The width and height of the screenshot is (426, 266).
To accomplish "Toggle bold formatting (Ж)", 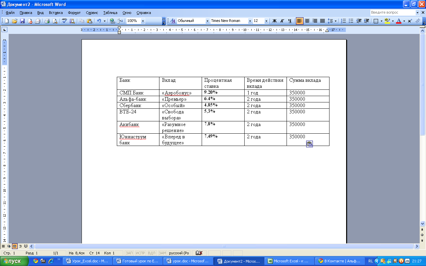I will tap(275, 21).
